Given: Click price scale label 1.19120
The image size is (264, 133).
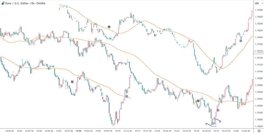Looking at the screenshot, I should coord(258,65).
